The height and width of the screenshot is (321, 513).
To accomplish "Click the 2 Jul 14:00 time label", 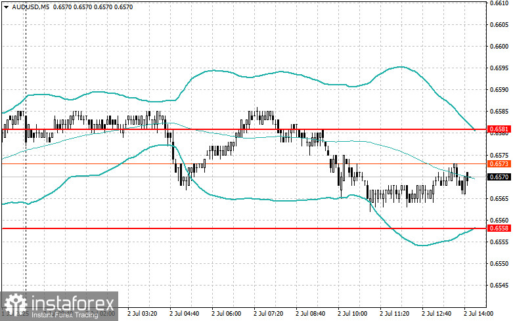I will pyautogui.click(x=478, y=314).
